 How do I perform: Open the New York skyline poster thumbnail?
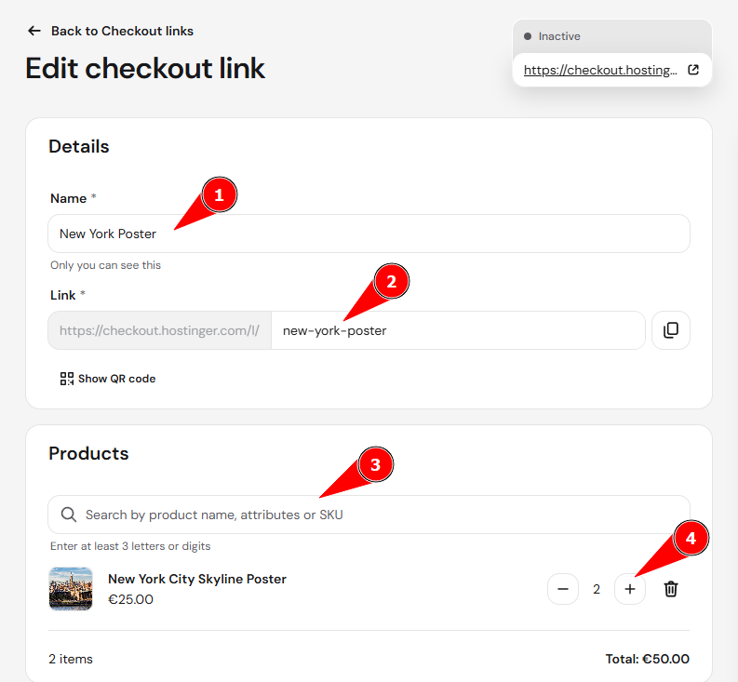click(x=71, y=589)
